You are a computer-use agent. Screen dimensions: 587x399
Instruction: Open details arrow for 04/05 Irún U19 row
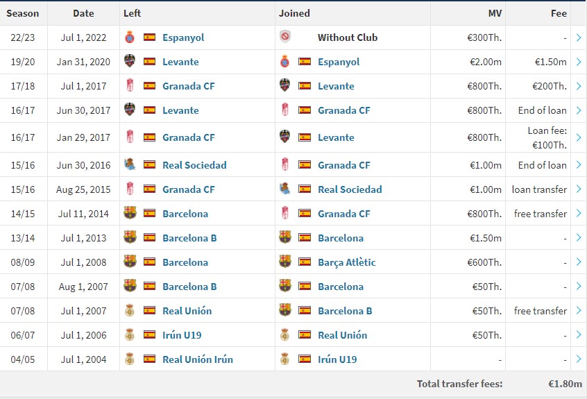[579, 359]
